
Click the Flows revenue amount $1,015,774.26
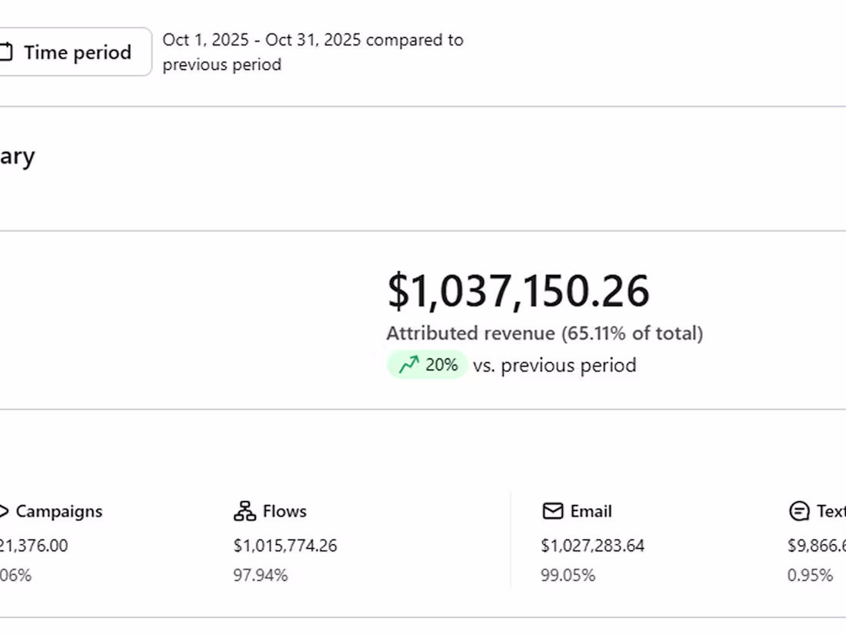point(285,546)
